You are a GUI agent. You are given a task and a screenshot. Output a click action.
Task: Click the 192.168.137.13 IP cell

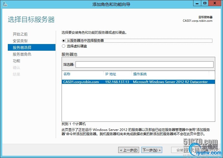117,82
